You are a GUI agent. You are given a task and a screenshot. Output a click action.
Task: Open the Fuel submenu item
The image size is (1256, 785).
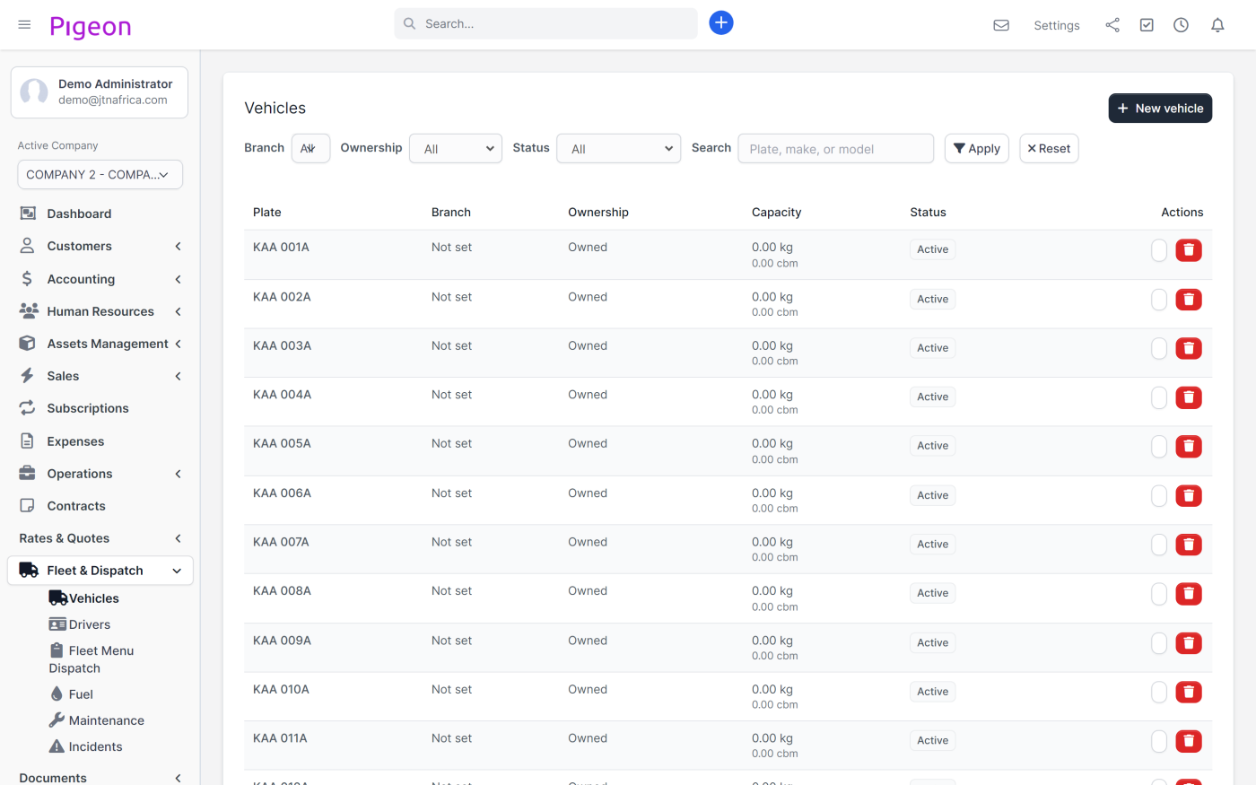(x=72, y=694)
